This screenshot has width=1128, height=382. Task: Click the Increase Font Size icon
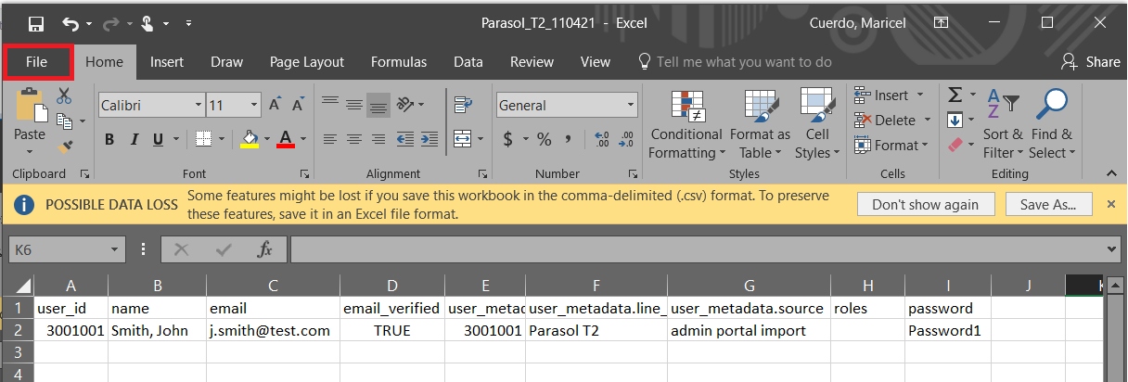[x=276, y=105]
